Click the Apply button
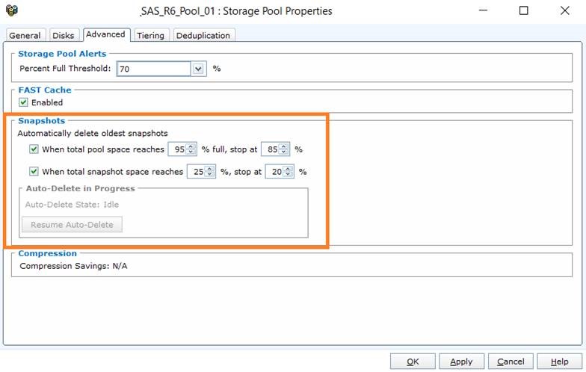586x372 pixels. [x=461, y=362]
